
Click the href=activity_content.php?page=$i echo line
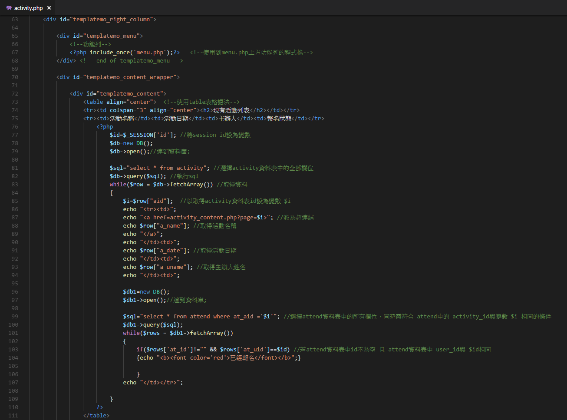coord(198,218)
